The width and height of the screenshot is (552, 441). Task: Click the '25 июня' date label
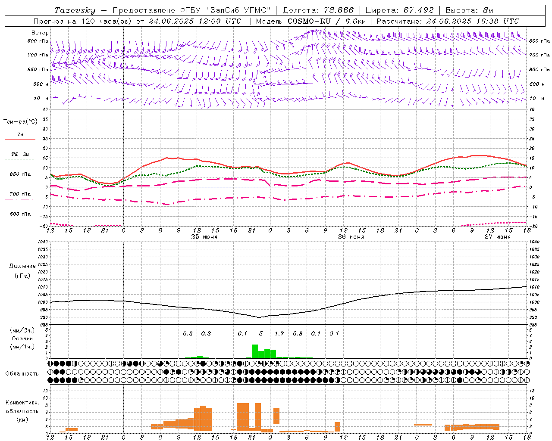pyautogui.click(x=204, y=237)
